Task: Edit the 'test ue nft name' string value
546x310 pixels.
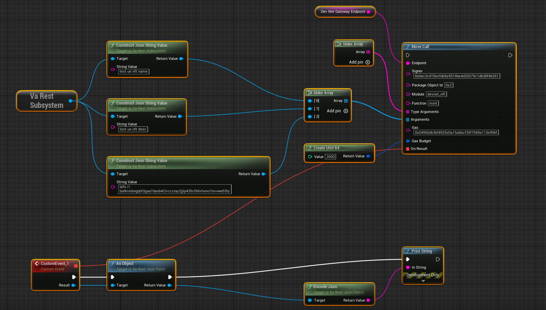Action: (134, 72)
